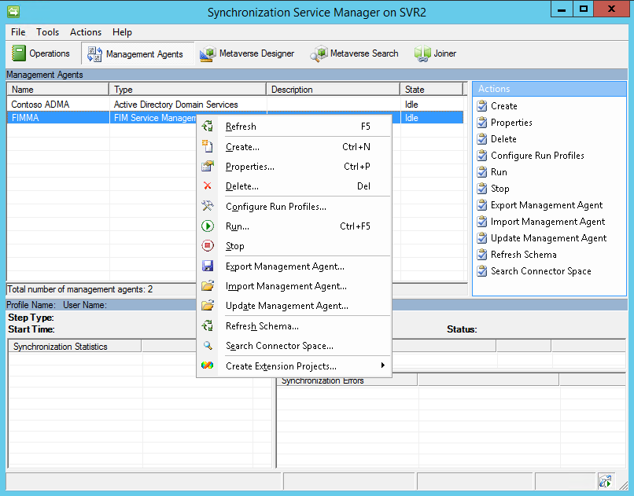This screenshot has width=634, height=496.
Task: Click the Metaverse Designer icon
Action: click(x=208, y=53)
